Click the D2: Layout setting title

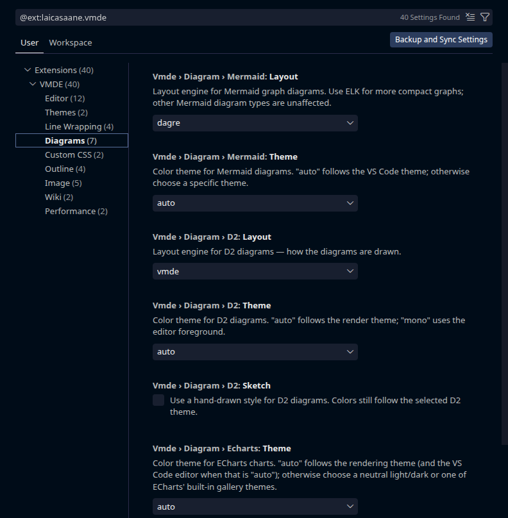tap(212, 237)
